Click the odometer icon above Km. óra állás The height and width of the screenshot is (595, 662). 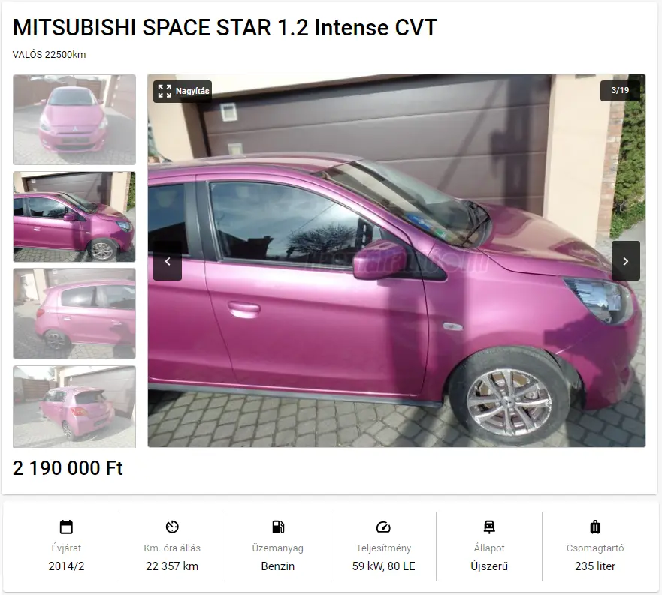coord(172,527)
